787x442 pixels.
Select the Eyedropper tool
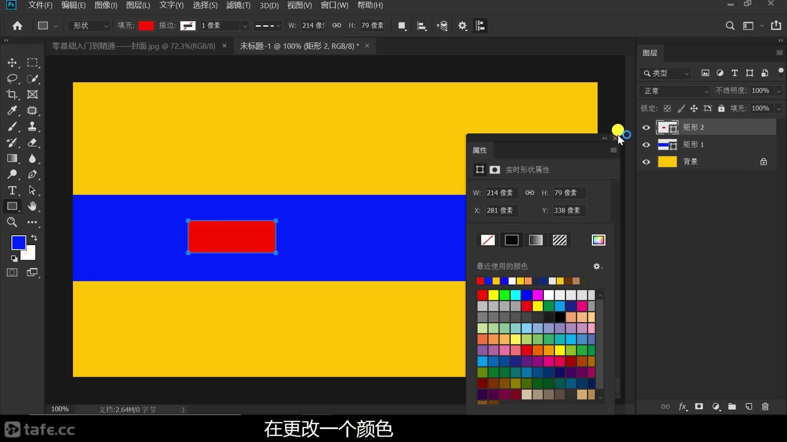click(x=12, y=110)
